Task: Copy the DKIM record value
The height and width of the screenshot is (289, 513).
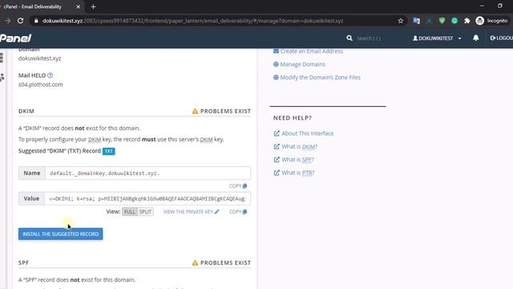Action: pyautogui.click(x=238, y=212)
